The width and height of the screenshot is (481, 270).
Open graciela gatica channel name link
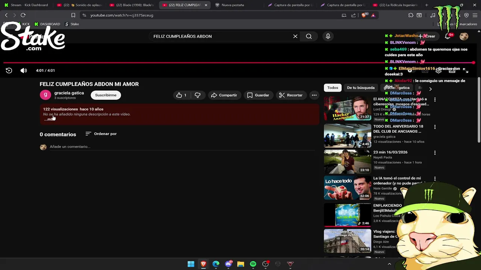69,93
